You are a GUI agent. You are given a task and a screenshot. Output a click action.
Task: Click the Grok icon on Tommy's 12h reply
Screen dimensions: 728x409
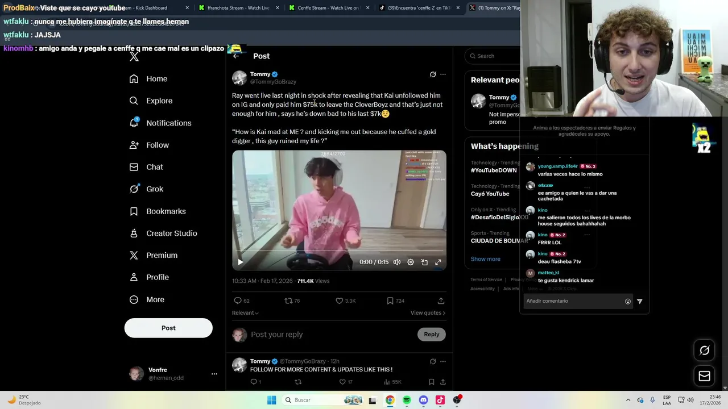point(433,361)
